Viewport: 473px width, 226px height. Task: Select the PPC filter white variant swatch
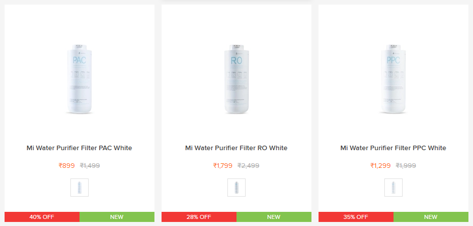(393, 187)
